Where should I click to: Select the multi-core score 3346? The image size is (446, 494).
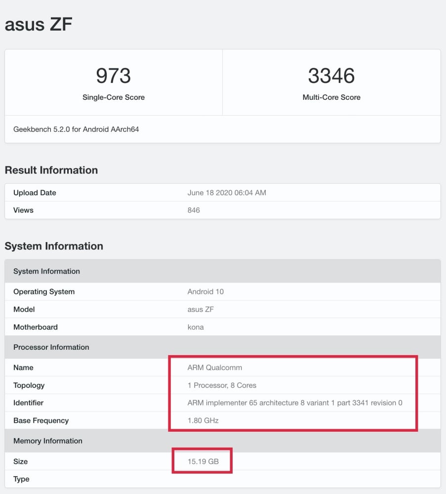point(331,76)
